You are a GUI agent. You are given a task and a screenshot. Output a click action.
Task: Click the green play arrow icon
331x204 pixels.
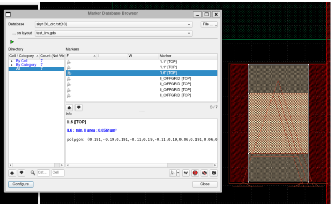pos(12,42)
